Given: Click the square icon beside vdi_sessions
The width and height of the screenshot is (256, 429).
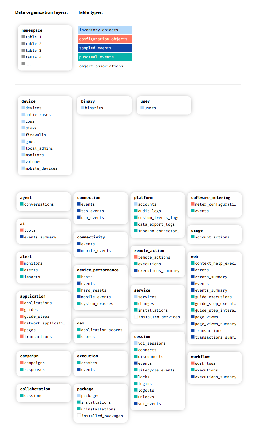Looking at the screenshot, I should [136, 343].
